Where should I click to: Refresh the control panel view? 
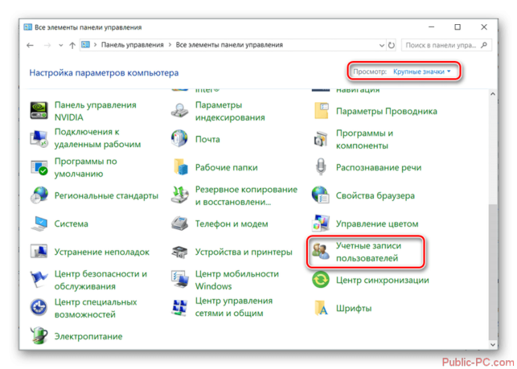click(392, 45)
